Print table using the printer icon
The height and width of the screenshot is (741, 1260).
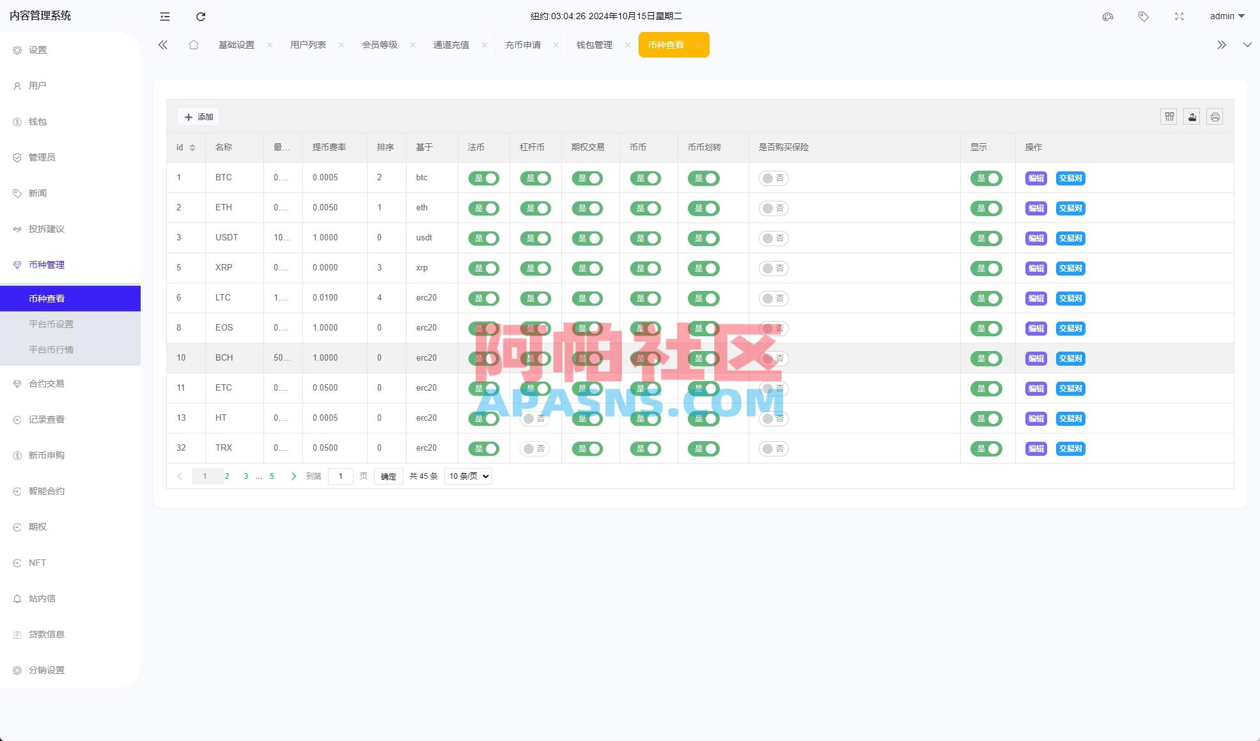[x=1215, y=117]
